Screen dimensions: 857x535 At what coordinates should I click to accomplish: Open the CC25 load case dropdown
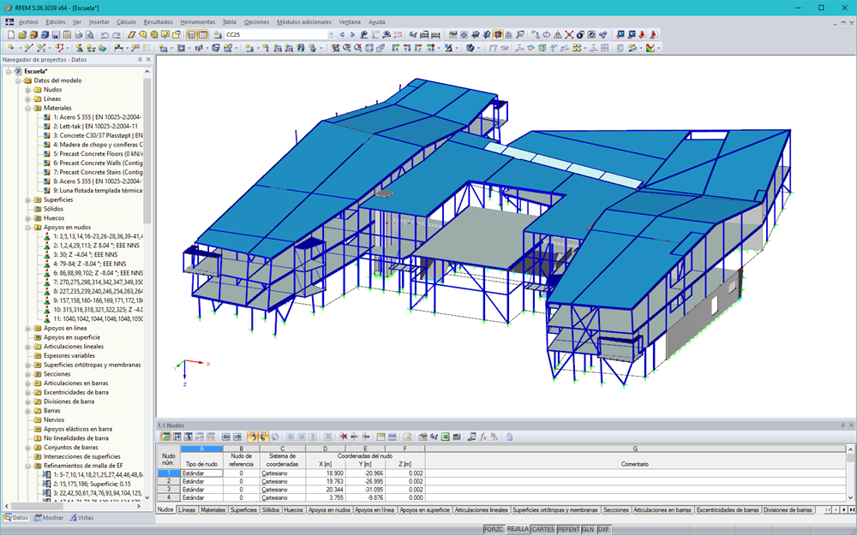point(331,35)
